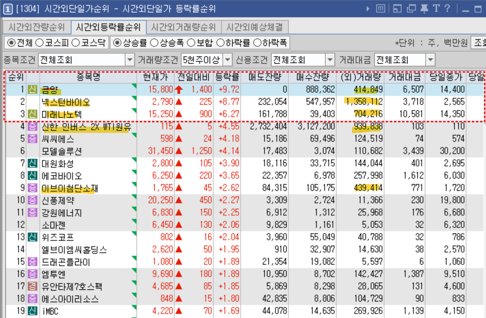Select the 하락률 radio button
Screen dimensions: 486x318
(220, 43)
